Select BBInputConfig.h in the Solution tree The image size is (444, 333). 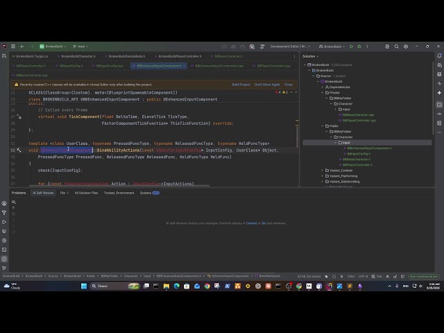click(x=359, y=154)
